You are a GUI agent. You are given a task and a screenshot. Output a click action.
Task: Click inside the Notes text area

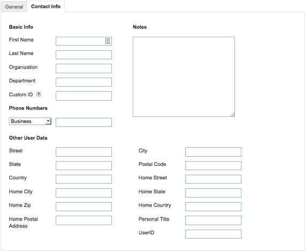[184, 77]
